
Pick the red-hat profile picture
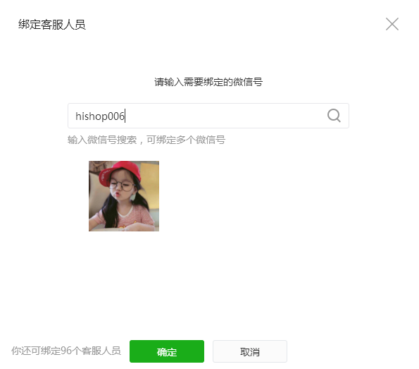pyautogui.click(x=124, y=196)
